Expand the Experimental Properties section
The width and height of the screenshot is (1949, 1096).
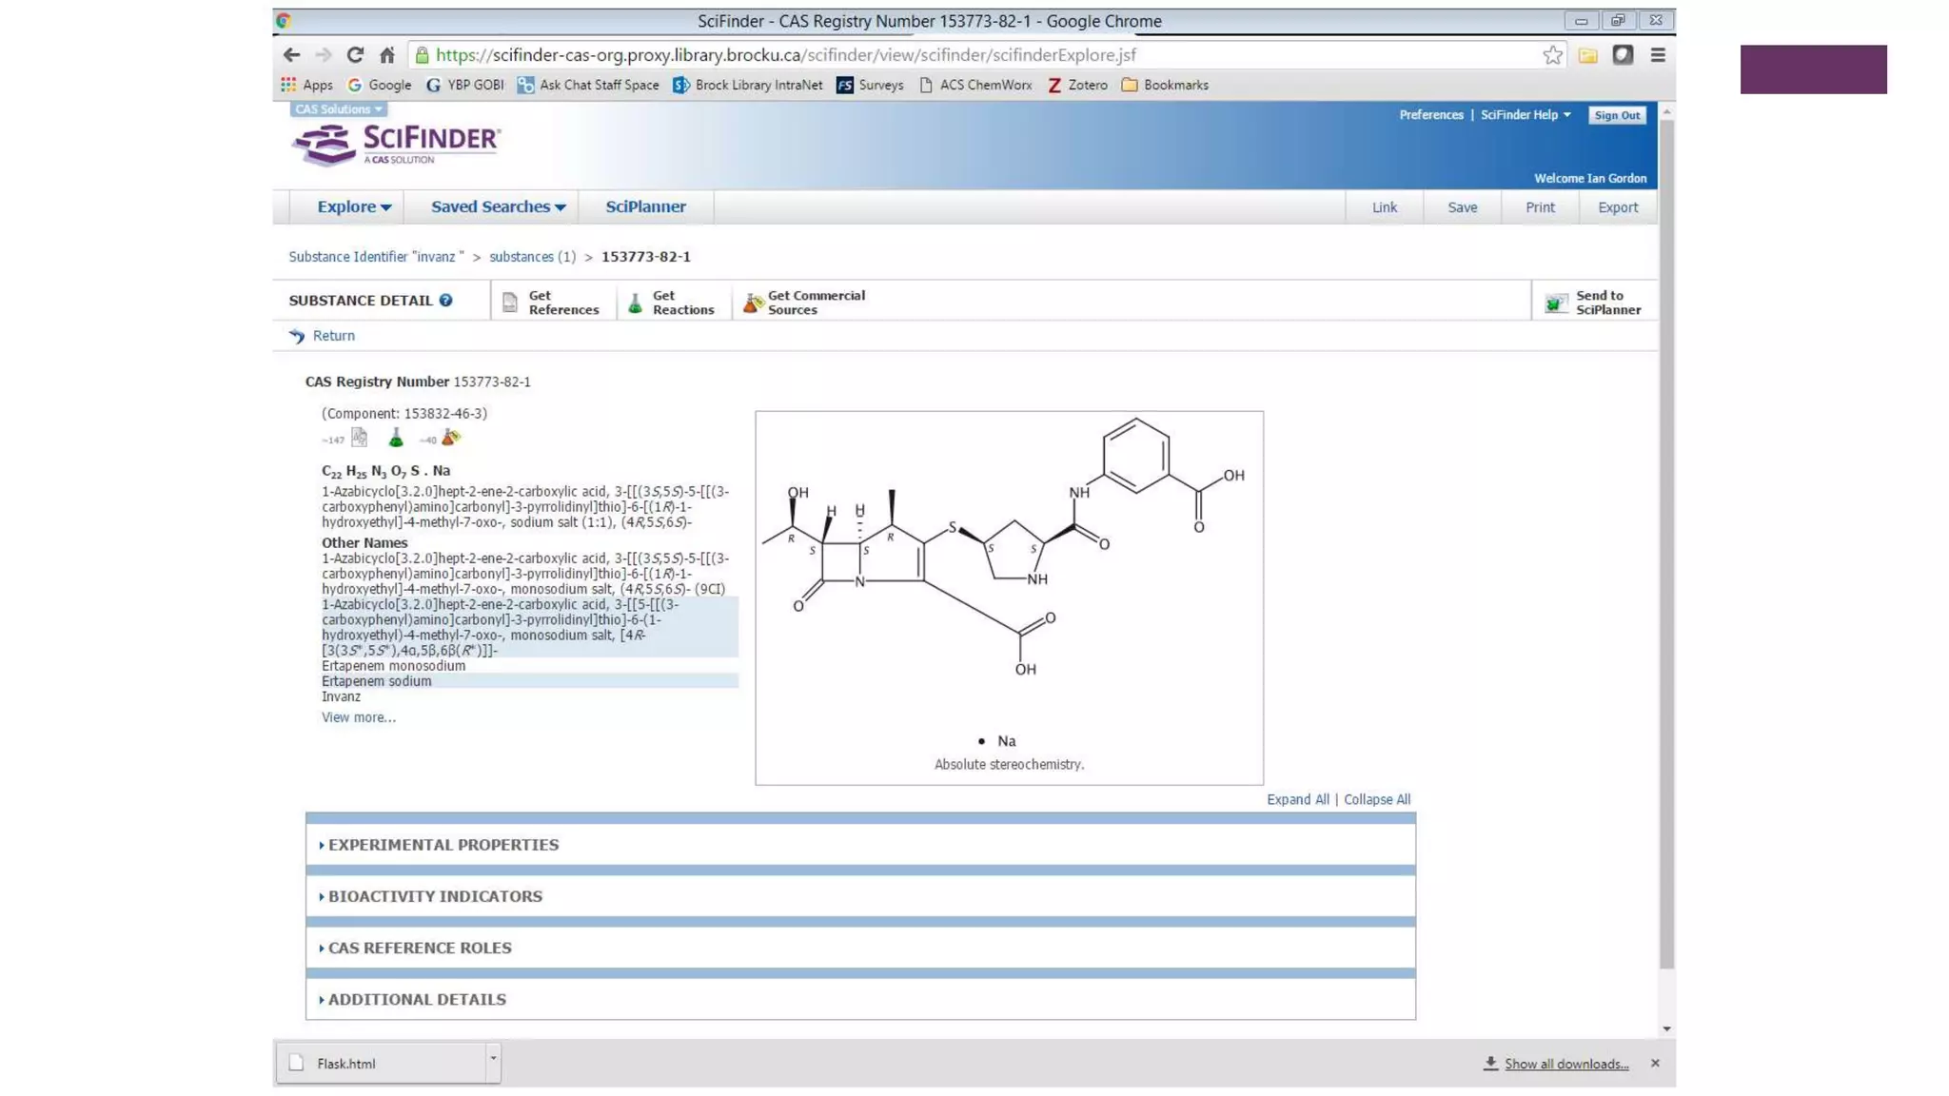(x=443, y=845)
